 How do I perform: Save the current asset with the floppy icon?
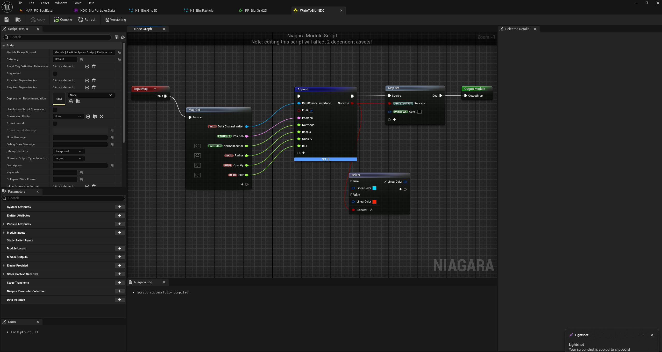coord(7,20)
